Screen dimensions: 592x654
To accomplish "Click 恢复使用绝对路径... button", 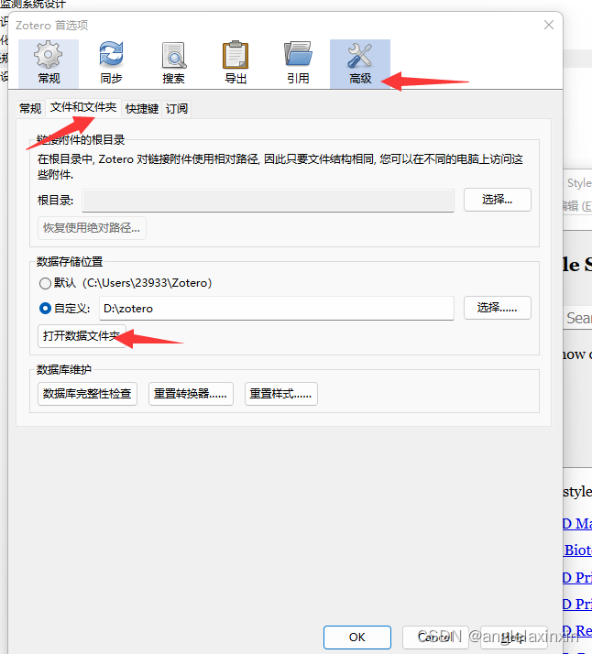I will (x=92, y=228).
